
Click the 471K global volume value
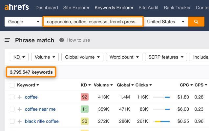click(124, 109)
